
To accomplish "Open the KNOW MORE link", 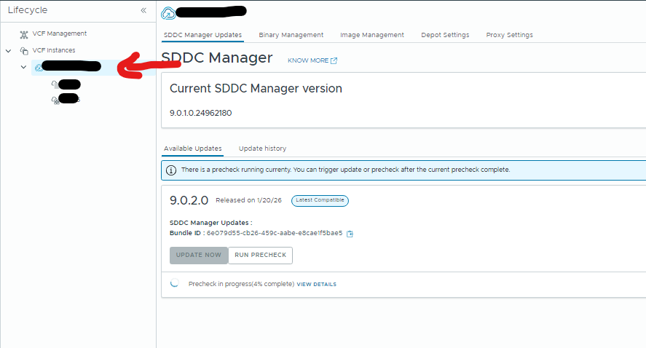I will [x=312, y=60].
